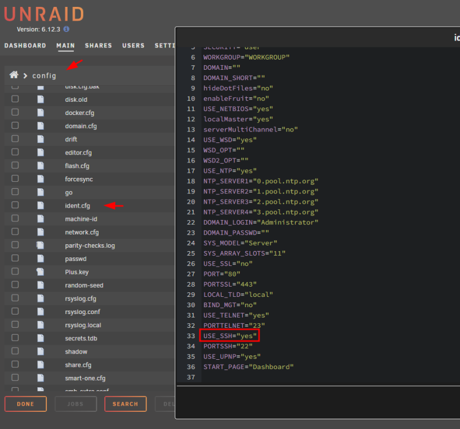Click the file icon for passwd
This screenshot has height=429, width=460.
coord(41,259)
